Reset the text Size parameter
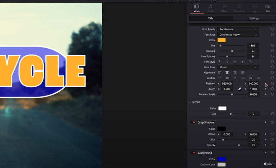276x168 pixels. (272, 45)
